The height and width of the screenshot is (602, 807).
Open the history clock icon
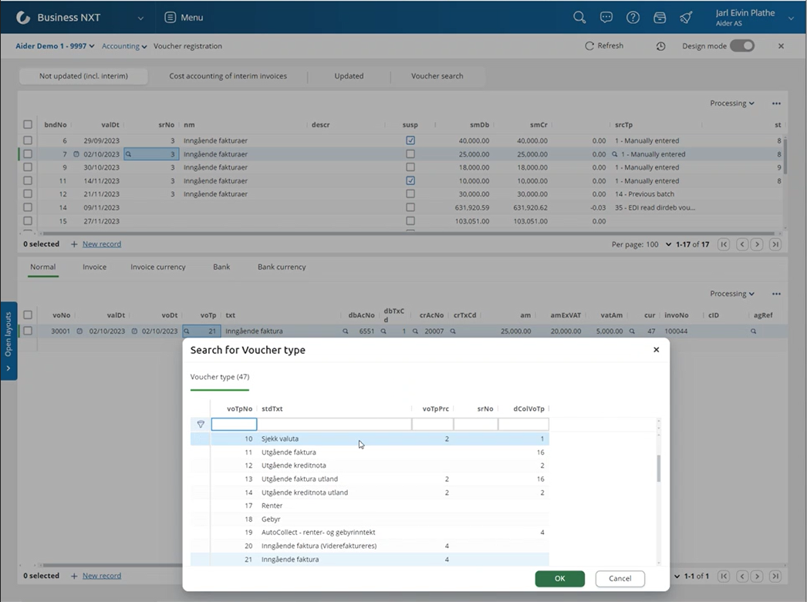[x=661, y=46]
